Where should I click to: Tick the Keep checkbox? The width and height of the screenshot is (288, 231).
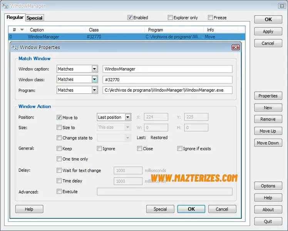tap(59, 148)
